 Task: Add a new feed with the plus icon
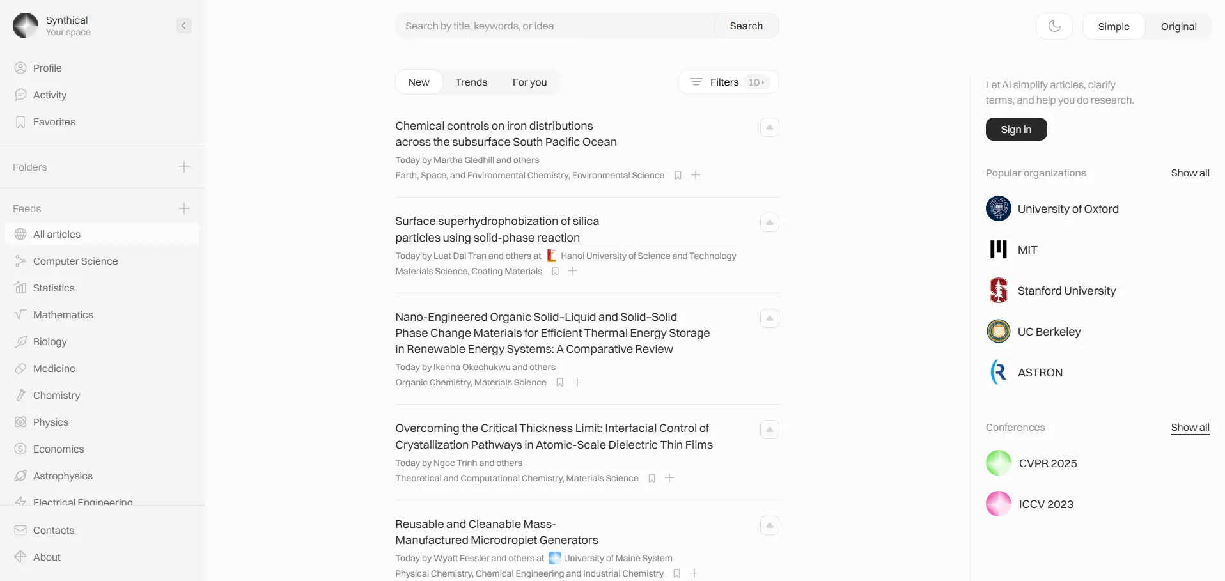point(184,208)
